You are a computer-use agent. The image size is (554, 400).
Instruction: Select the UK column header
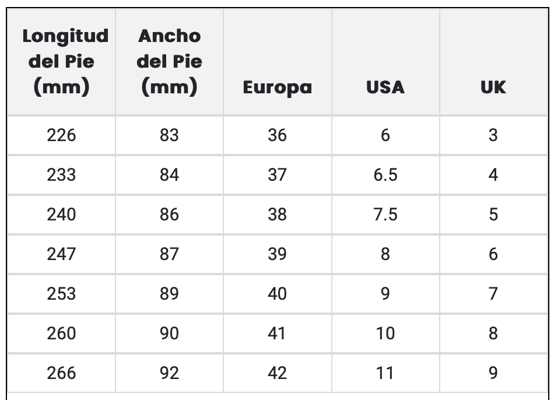coord(493,87)
